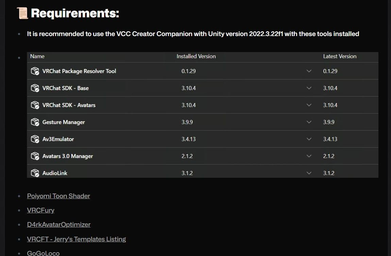Click latest version 3.1.2 of AudioLink
Screen dimensions: 391x256
(329, 173)
